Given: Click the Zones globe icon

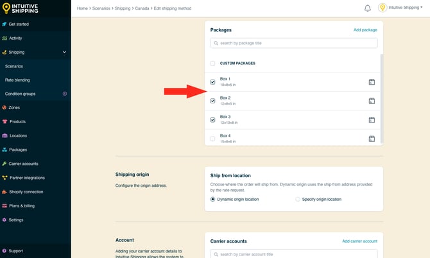Looking at the screenshot, I should (x=4, y=107).
